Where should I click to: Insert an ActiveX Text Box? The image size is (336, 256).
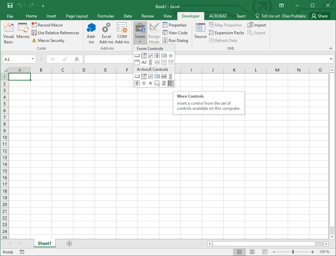coord(164,76)
